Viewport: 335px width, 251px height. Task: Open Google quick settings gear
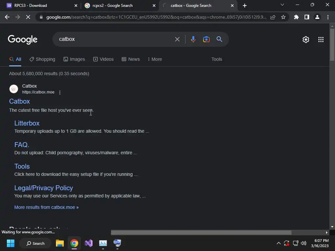coord(306,40)
